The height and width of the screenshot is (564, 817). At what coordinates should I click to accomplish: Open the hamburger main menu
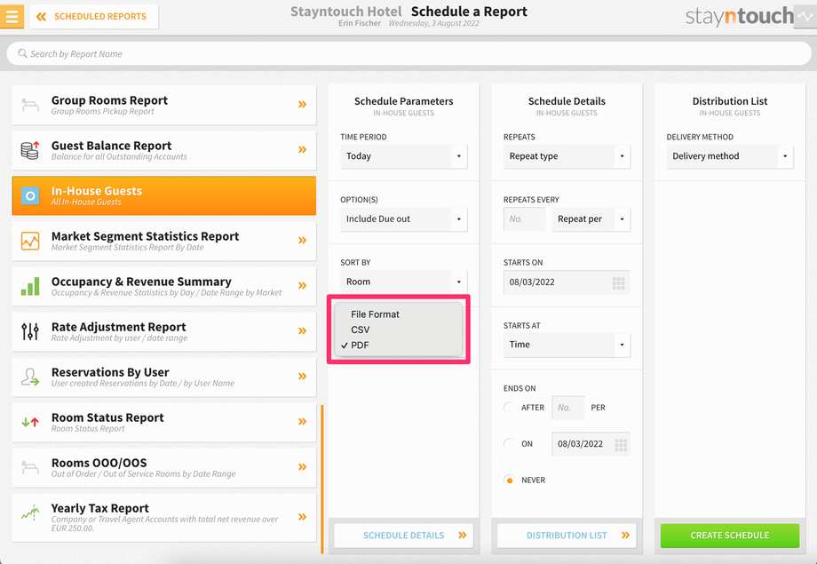12,16
